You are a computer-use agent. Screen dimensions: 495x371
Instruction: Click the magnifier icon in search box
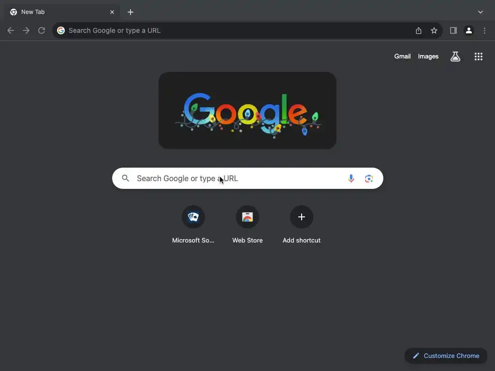(x=126, y=178)
